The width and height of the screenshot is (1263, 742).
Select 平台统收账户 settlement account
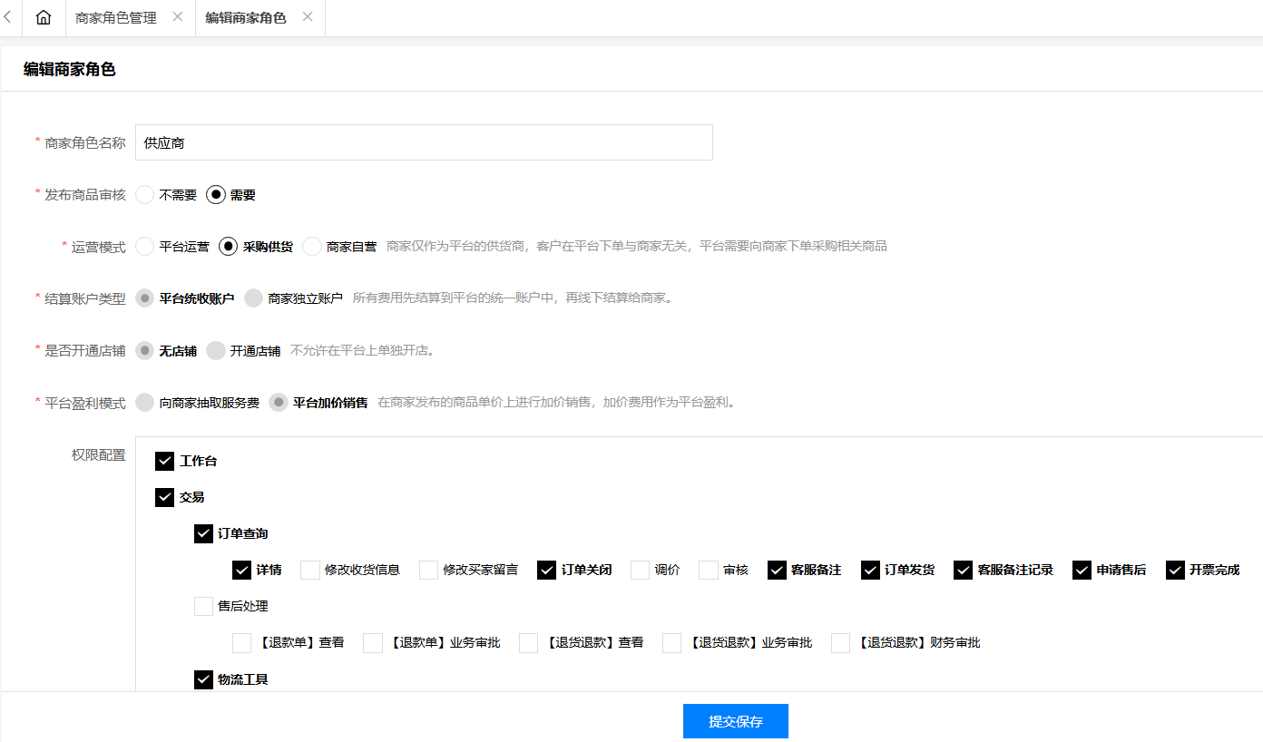145,298
